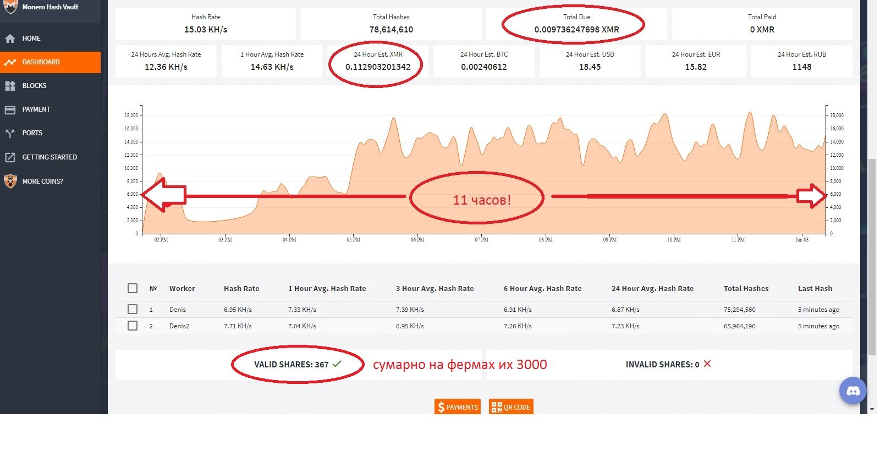Viewport: 880px width, 473px height.
Task: Click the Dashboard chart icon
Action: click(10, 62)
